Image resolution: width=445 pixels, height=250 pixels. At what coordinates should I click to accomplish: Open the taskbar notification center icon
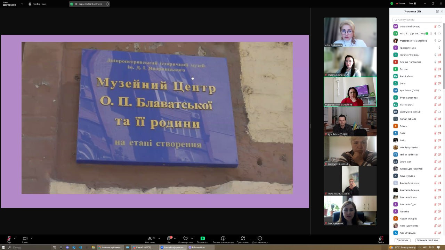tap(439, 247)
